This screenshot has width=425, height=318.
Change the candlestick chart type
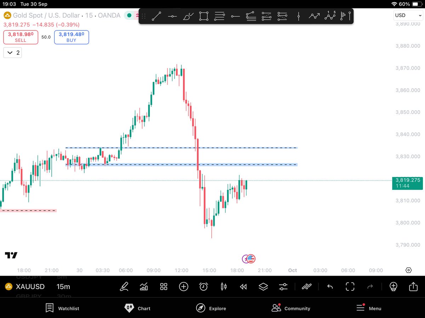point(223,287)
